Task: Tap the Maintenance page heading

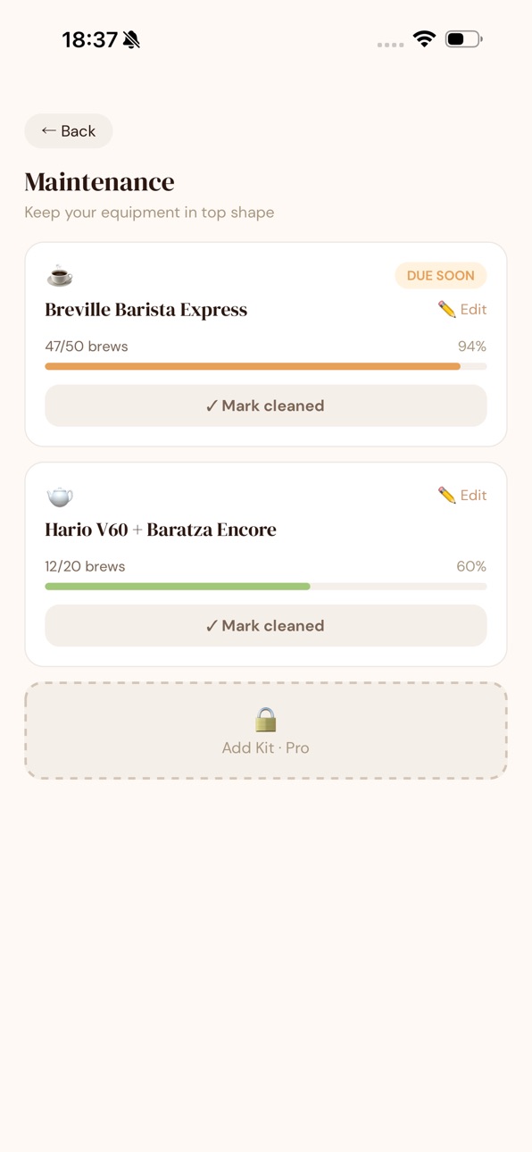Action: tap(100, 182)
